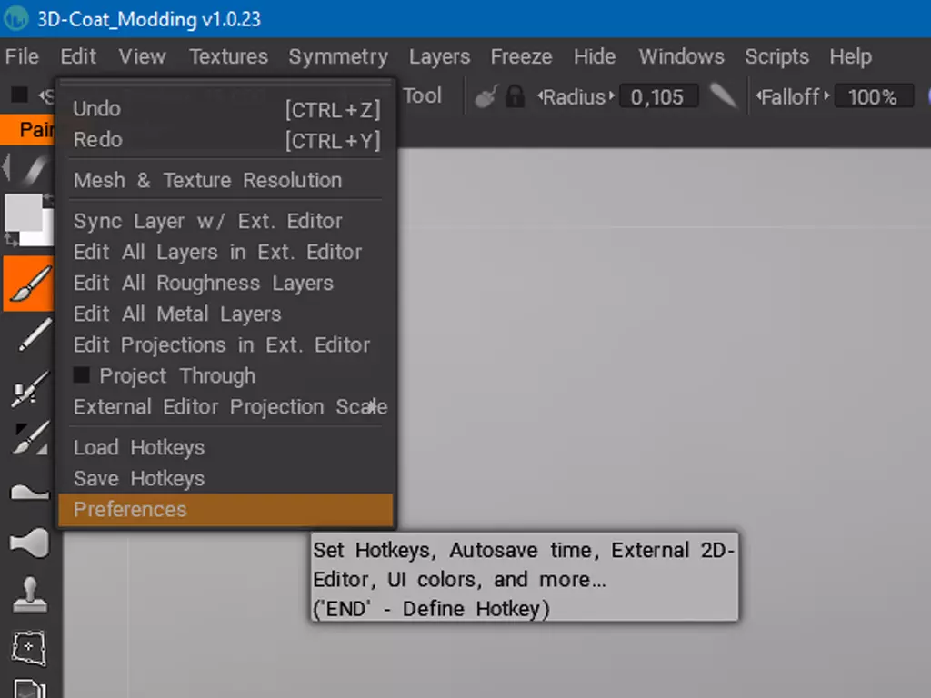
Task: Click the Falloff value field 100%
Action: [x=873, y=96]
